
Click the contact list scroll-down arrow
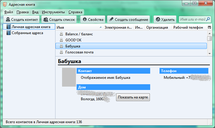(209, 53)
